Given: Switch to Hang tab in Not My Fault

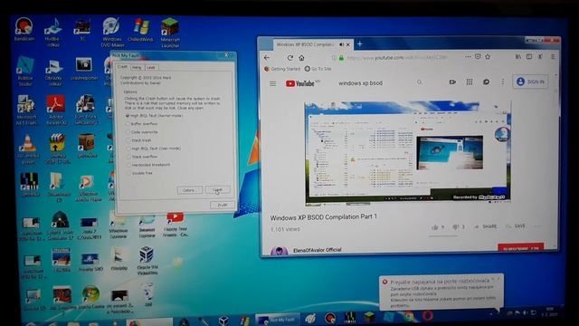Looking at the screenshot, I should pos(137,67).
